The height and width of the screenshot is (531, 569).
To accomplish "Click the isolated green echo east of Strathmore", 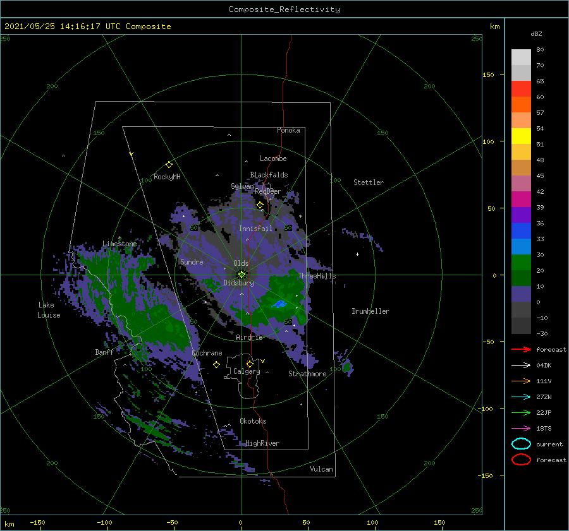I will (347, 367).
